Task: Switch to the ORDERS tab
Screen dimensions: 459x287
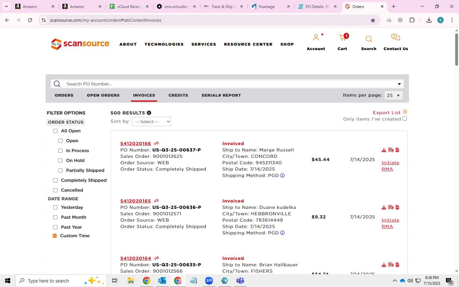Action: tap(64, 95)
